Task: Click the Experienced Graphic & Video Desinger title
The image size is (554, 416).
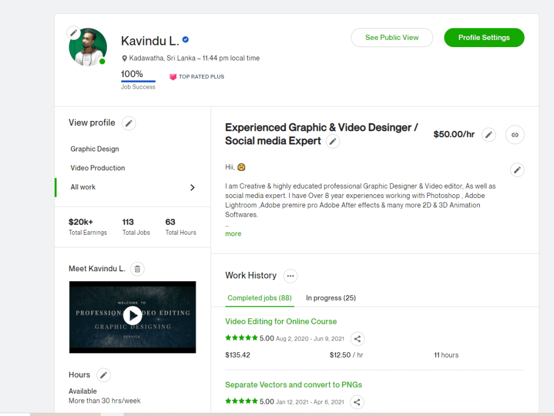Action: (321, 134)
